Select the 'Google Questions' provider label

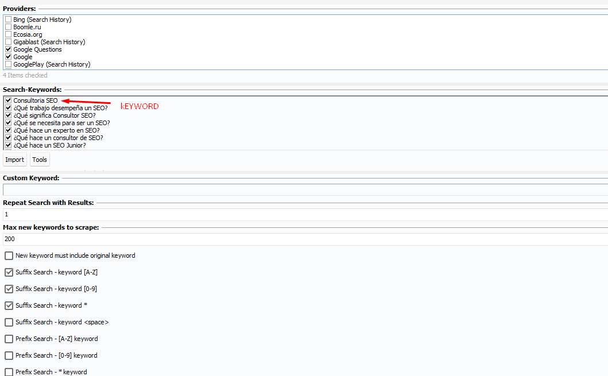(x=38, y=49)
